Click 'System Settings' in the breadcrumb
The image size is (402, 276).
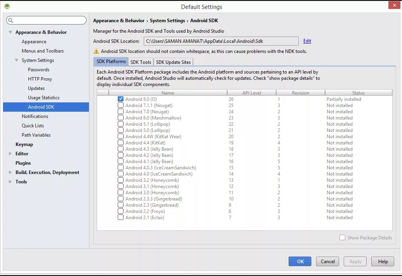167,21
